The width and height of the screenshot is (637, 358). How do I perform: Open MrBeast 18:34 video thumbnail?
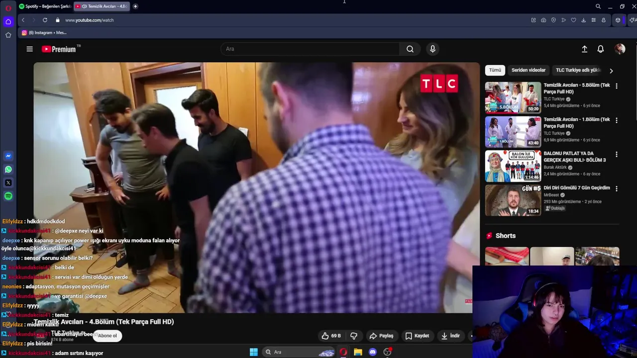point(513,200)
